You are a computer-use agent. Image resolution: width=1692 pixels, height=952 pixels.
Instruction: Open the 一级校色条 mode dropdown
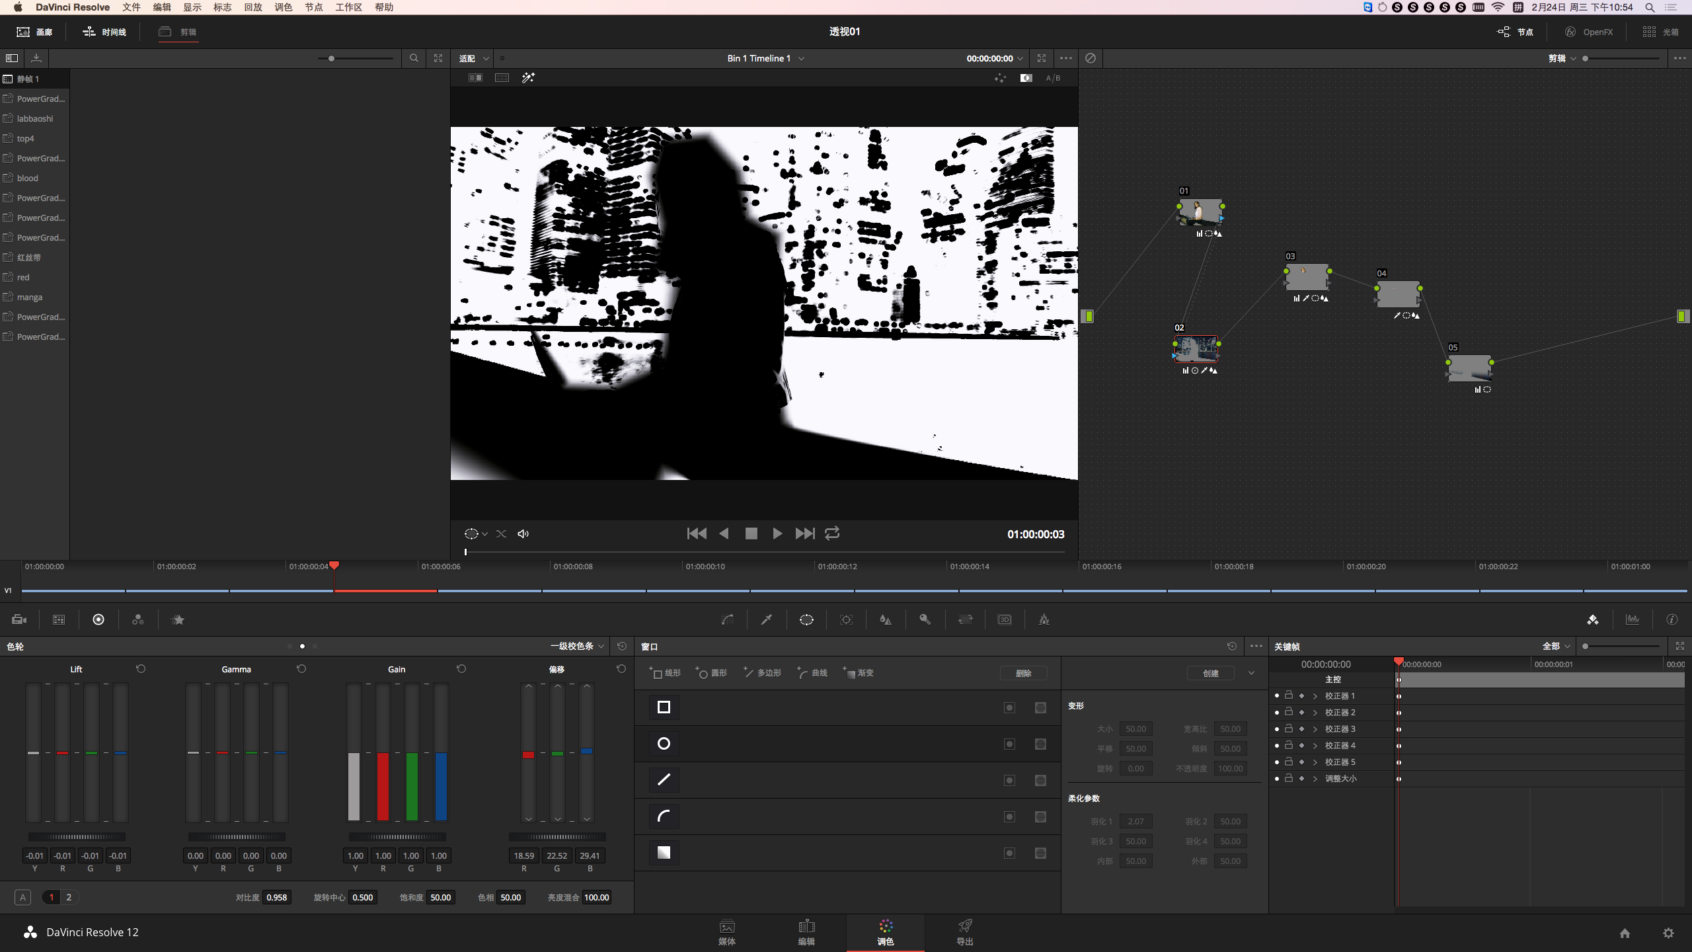pyautogui.click(x=578, y=646)
